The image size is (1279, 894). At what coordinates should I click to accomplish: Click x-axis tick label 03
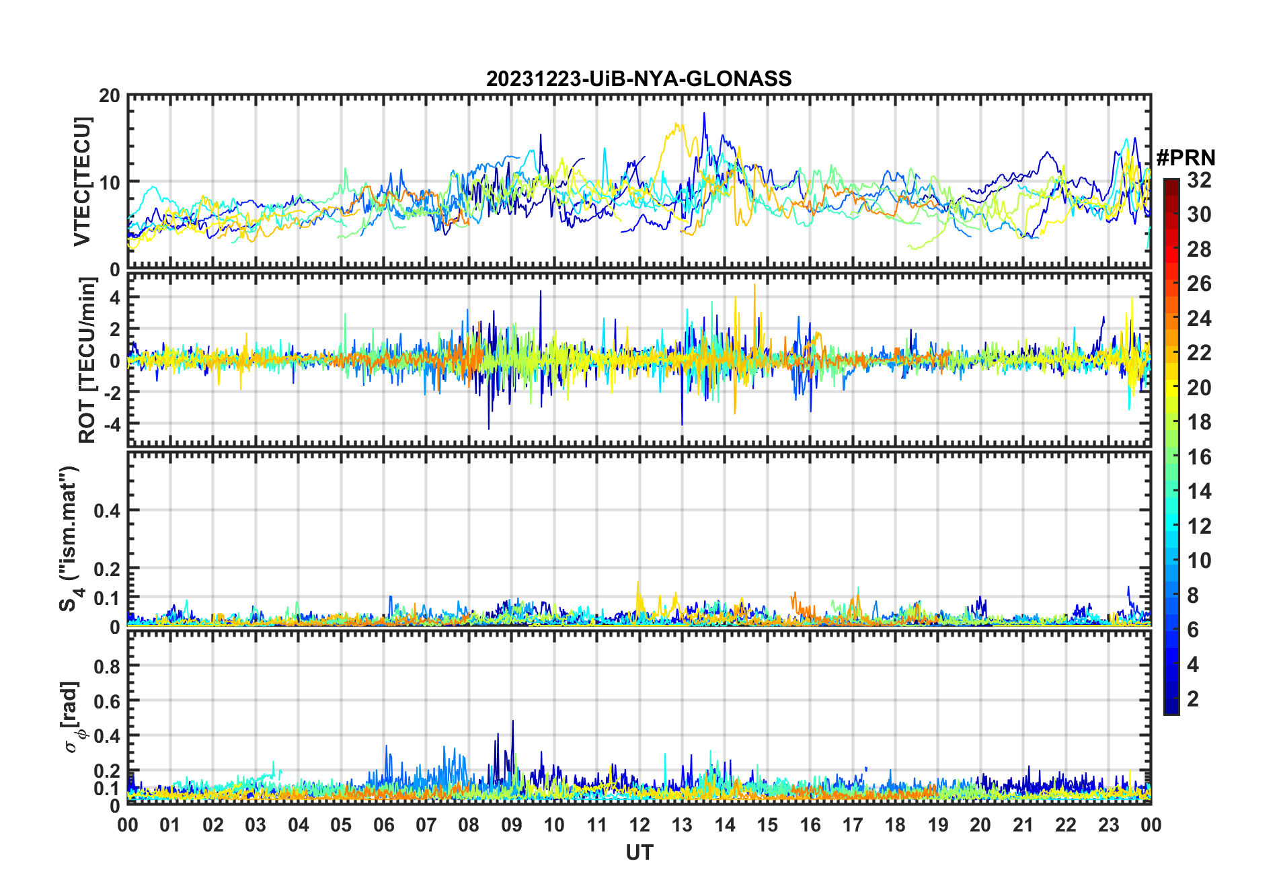pyautogui.click(x=256, y=825)
